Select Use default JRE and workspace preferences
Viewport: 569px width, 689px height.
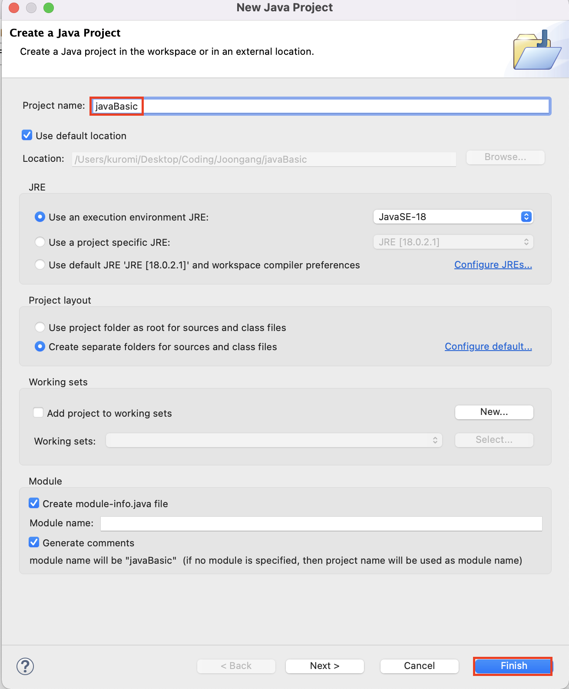point(40,264)
